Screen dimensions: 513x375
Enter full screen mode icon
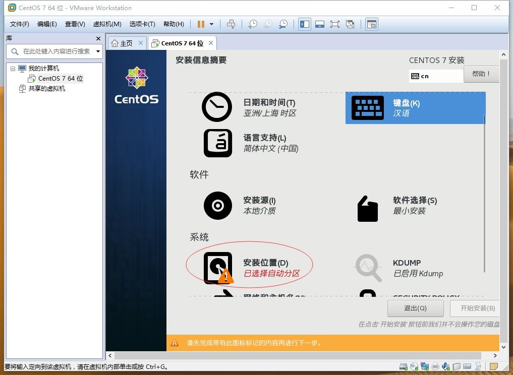tap(335, 24)
